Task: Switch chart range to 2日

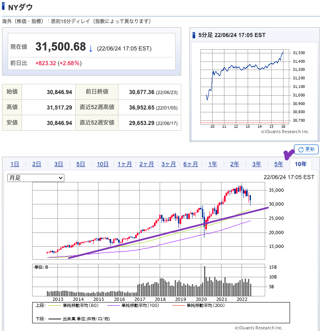Action: coord(37,164)
